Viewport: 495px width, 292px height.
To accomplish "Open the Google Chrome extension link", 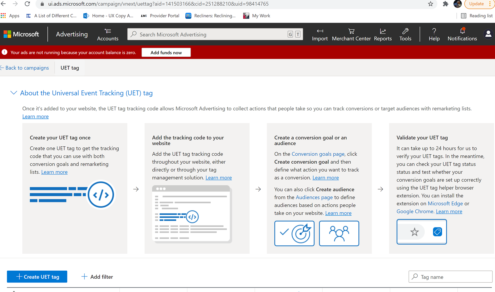I will (x=415, y=211).
